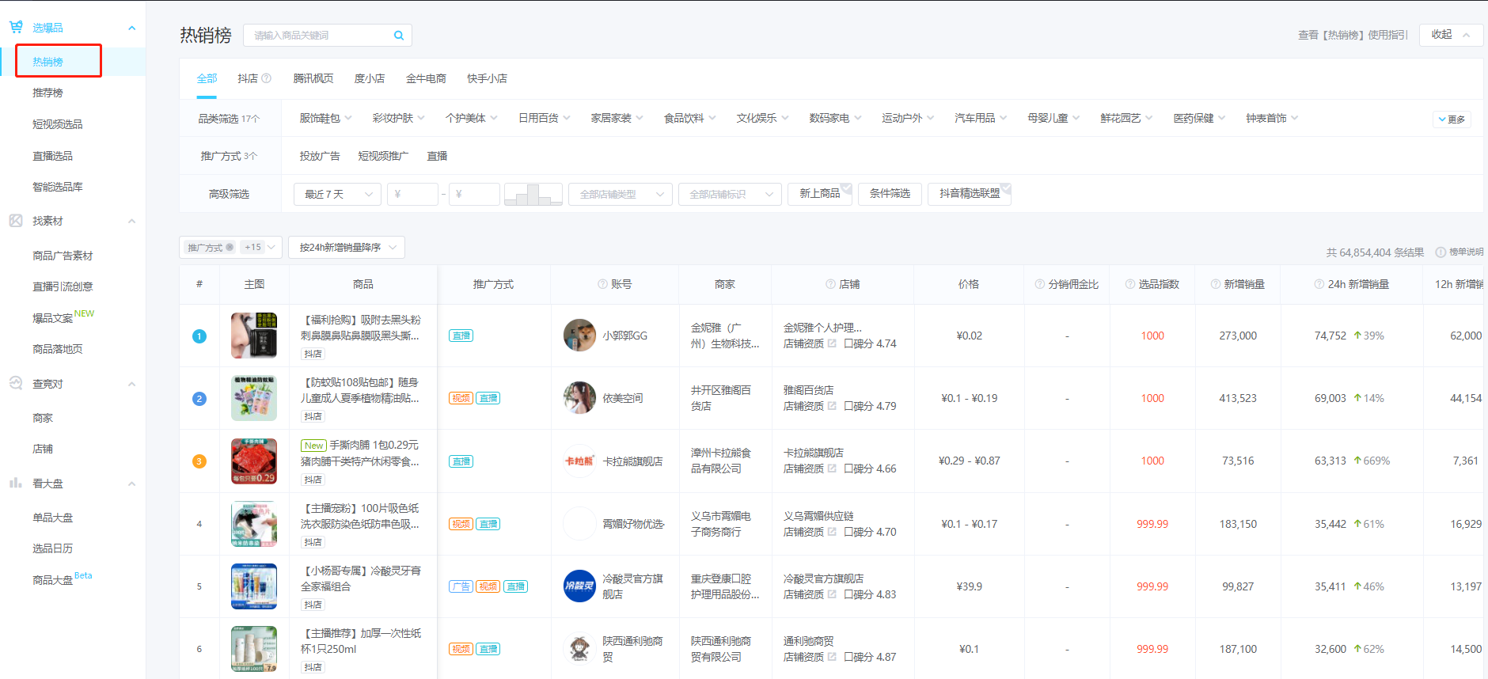Click the 冷酸灵 brand logo avatar
This screenshot has height=679, width=1488.
[x=579, y=586]
